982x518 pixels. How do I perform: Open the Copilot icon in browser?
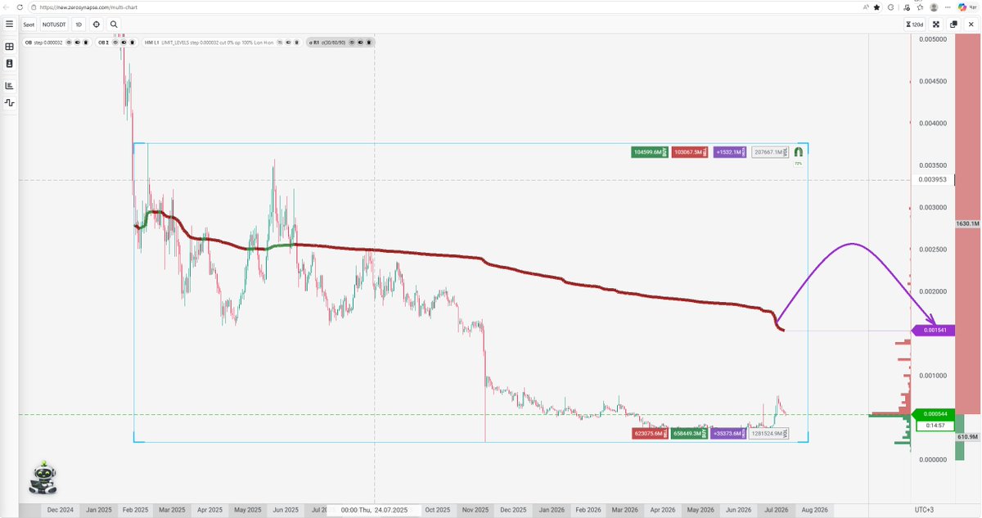pyautogui.click(x=962, y=7)
